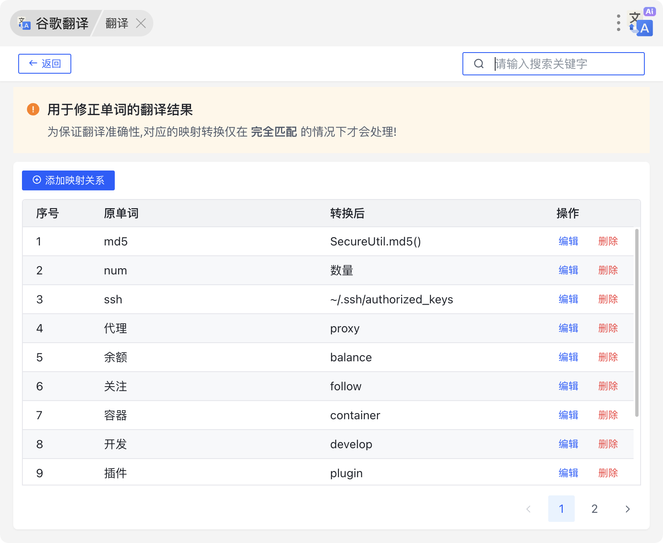Click the 序号 column header
Image resolution: width=663 pixels, height=543 pixels.
[48, 213]
